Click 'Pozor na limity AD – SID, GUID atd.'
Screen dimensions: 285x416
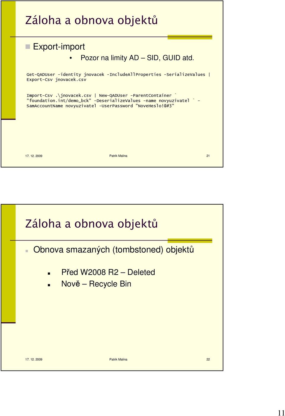tap(137, 58)
